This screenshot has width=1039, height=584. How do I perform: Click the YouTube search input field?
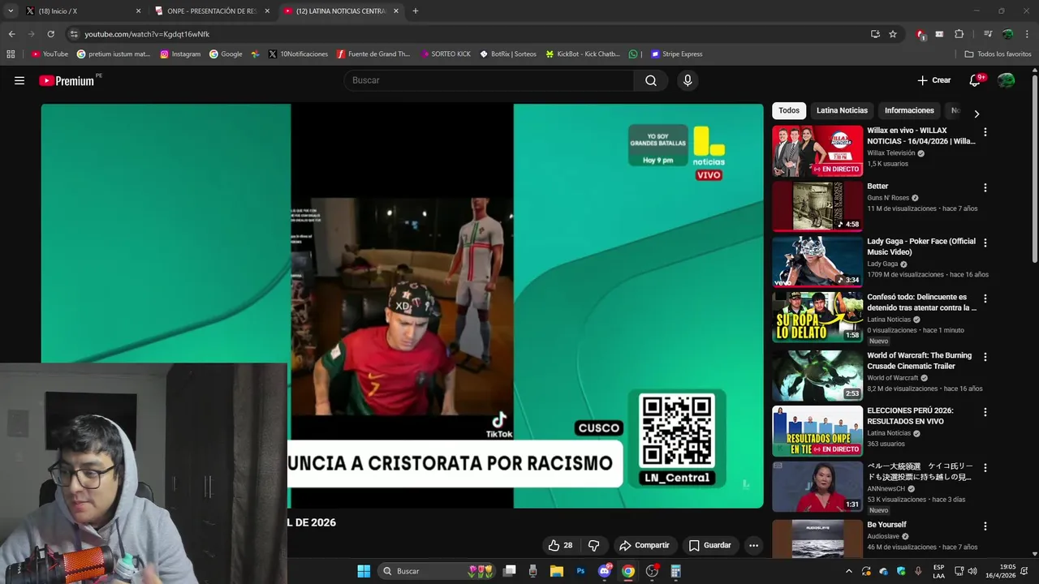489,80
